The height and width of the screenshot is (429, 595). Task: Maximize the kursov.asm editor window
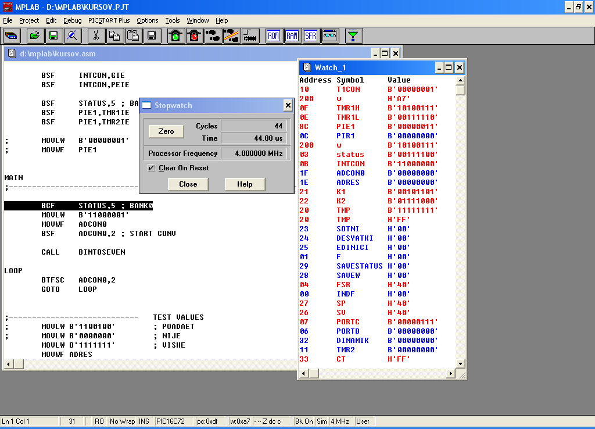click(385, 53)
